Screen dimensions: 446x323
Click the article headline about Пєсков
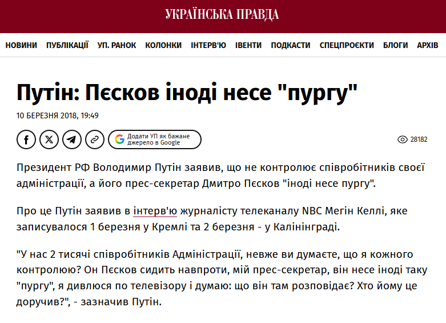tap(187, 93)
